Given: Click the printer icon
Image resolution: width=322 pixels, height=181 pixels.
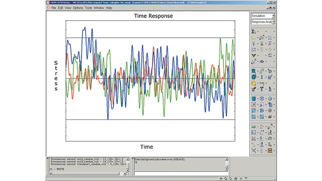Looking at the screenshot, I should click(270, 117).
